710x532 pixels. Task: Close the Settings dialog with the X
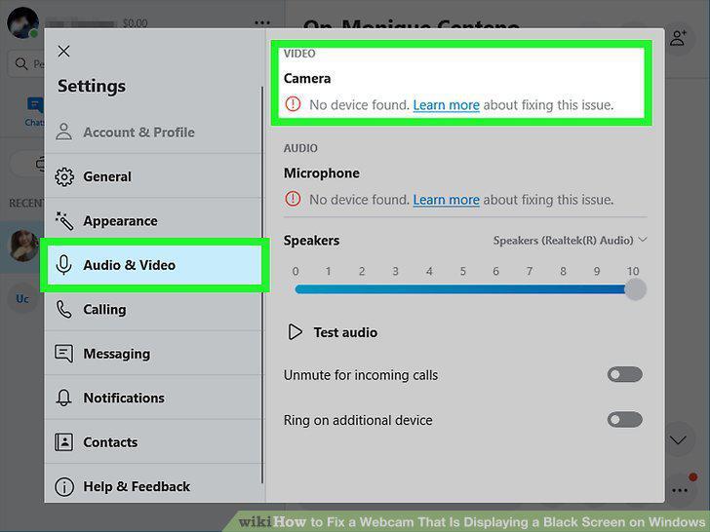coord(63,51)
